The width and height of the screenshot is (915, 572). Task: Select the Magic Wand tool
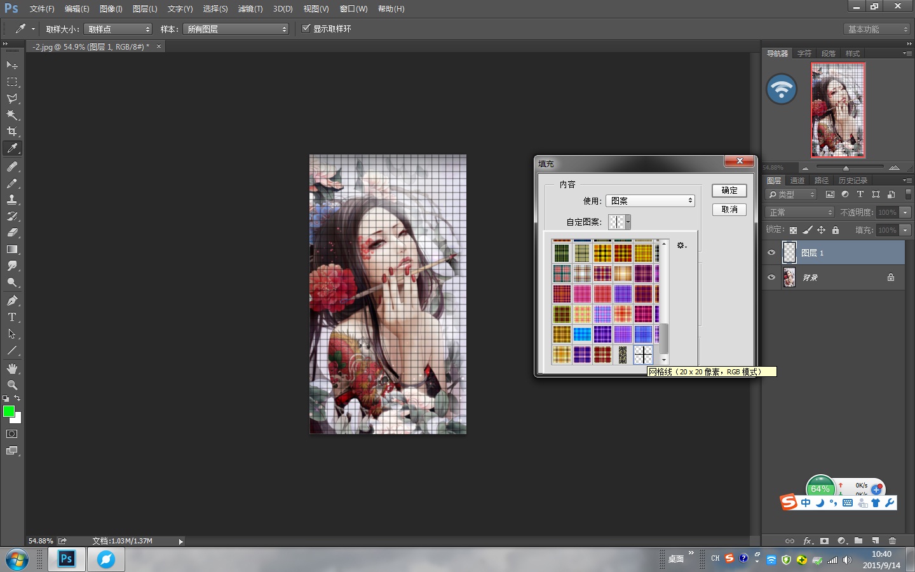pyautogui.click(x=12, y=114)
